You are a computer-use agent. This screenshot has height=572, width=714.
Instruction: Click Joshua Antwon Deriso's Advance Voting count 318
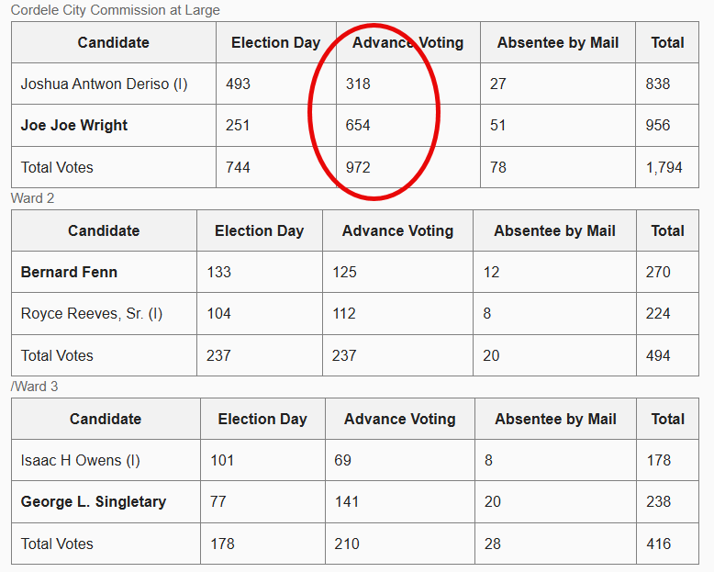coord(358,84)
